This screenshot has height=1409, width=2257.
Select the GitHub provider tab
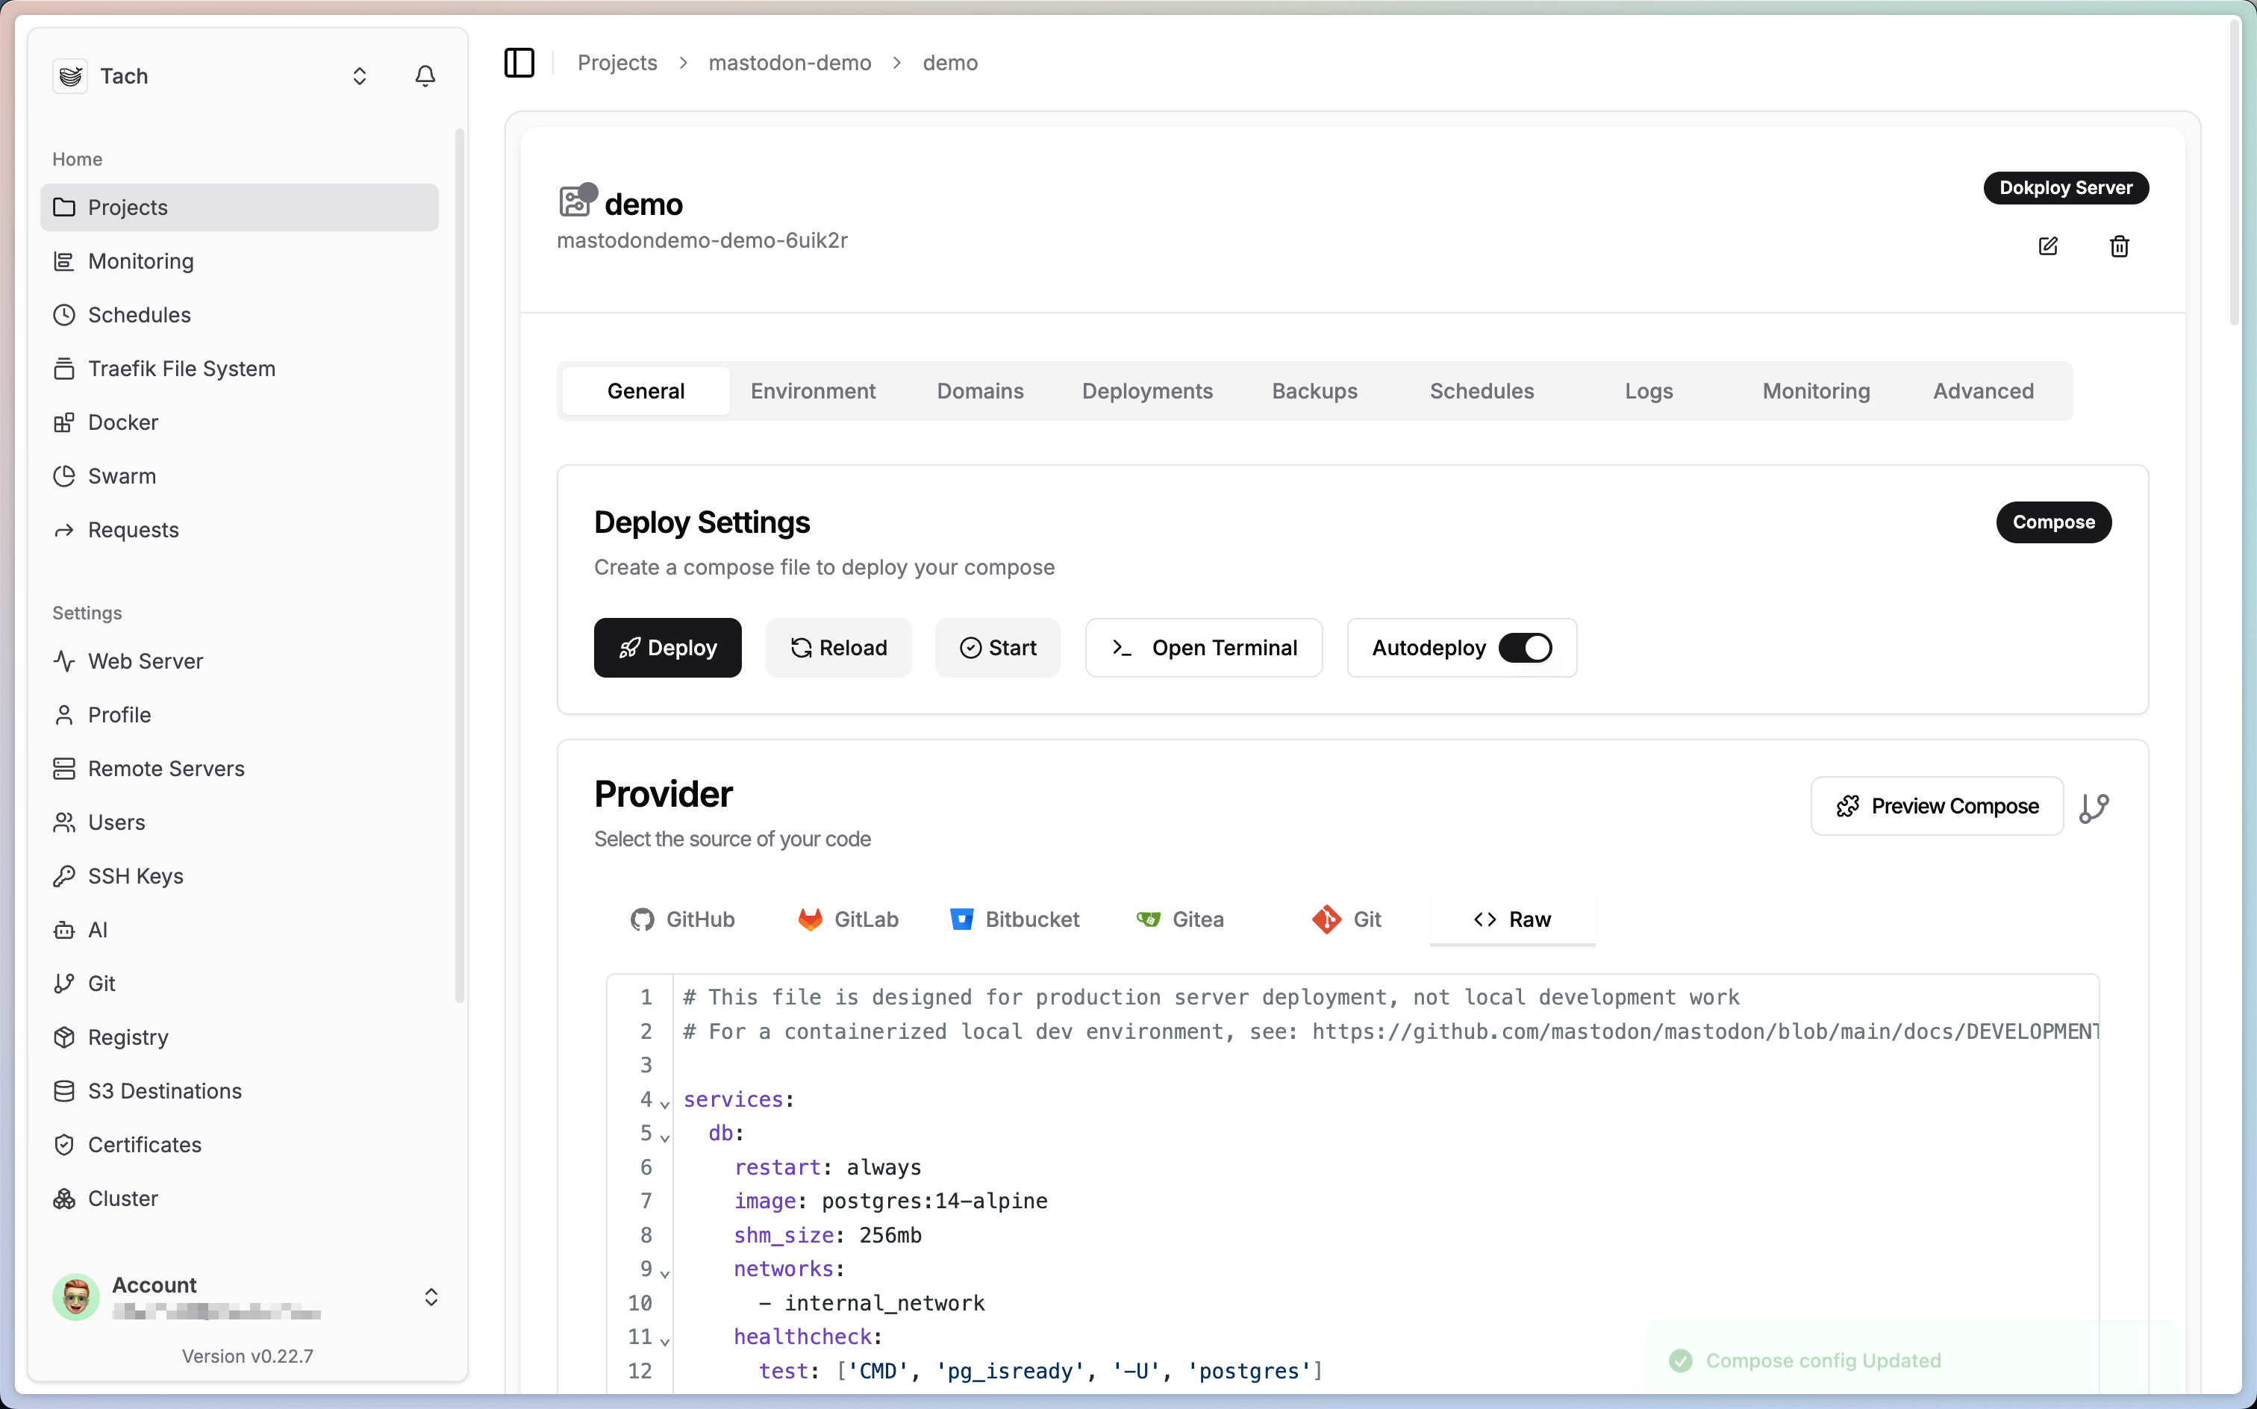pyautogui.click(x=682, y=919)
